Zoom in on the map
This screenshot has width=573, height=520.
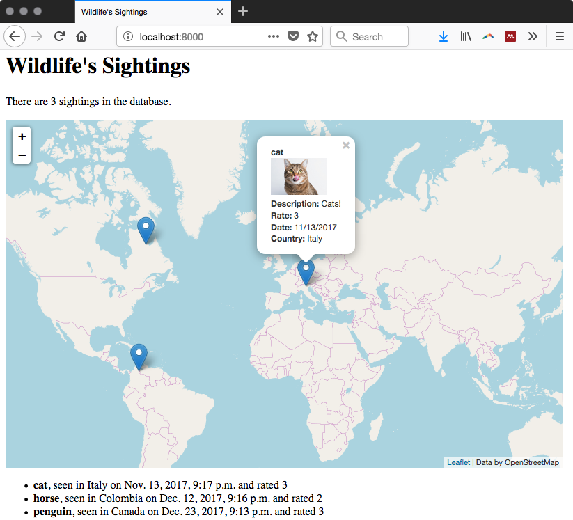pyautogui.click(x=22, y=136)
